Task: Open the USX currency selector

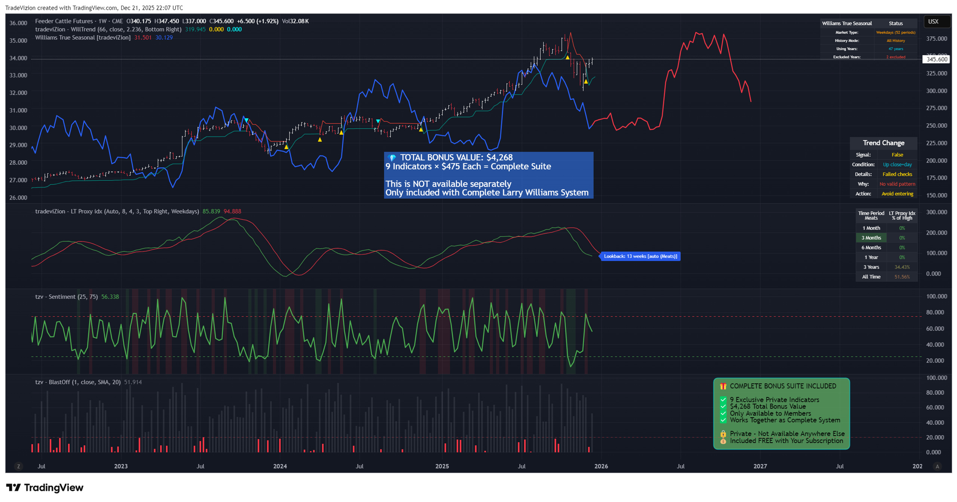Action: click(x=936, y=22)
